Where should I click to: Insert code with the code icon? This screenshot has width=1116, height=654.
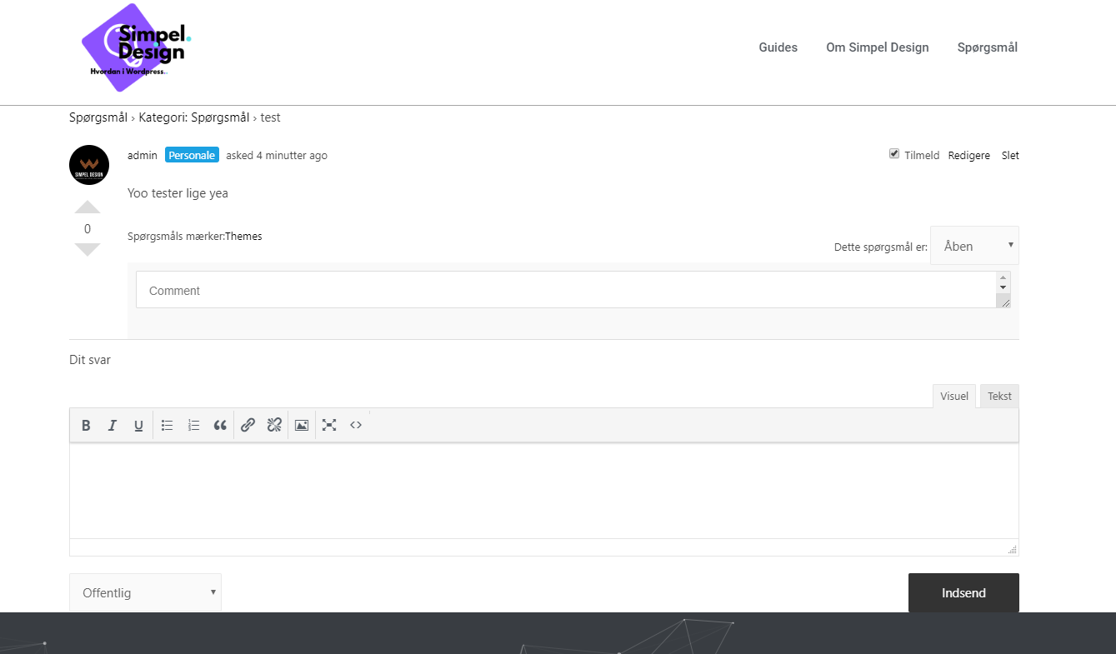tap(356, 425)
